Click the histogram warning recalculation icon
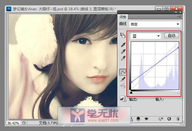Image resolution: width=192 pixels, height=131 pixels. pyautogui.click(x=123, y=99)
